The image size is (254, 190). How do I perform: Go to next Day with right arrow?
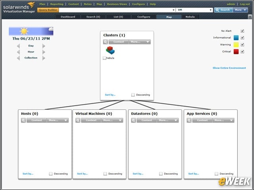tap(44, 46)
